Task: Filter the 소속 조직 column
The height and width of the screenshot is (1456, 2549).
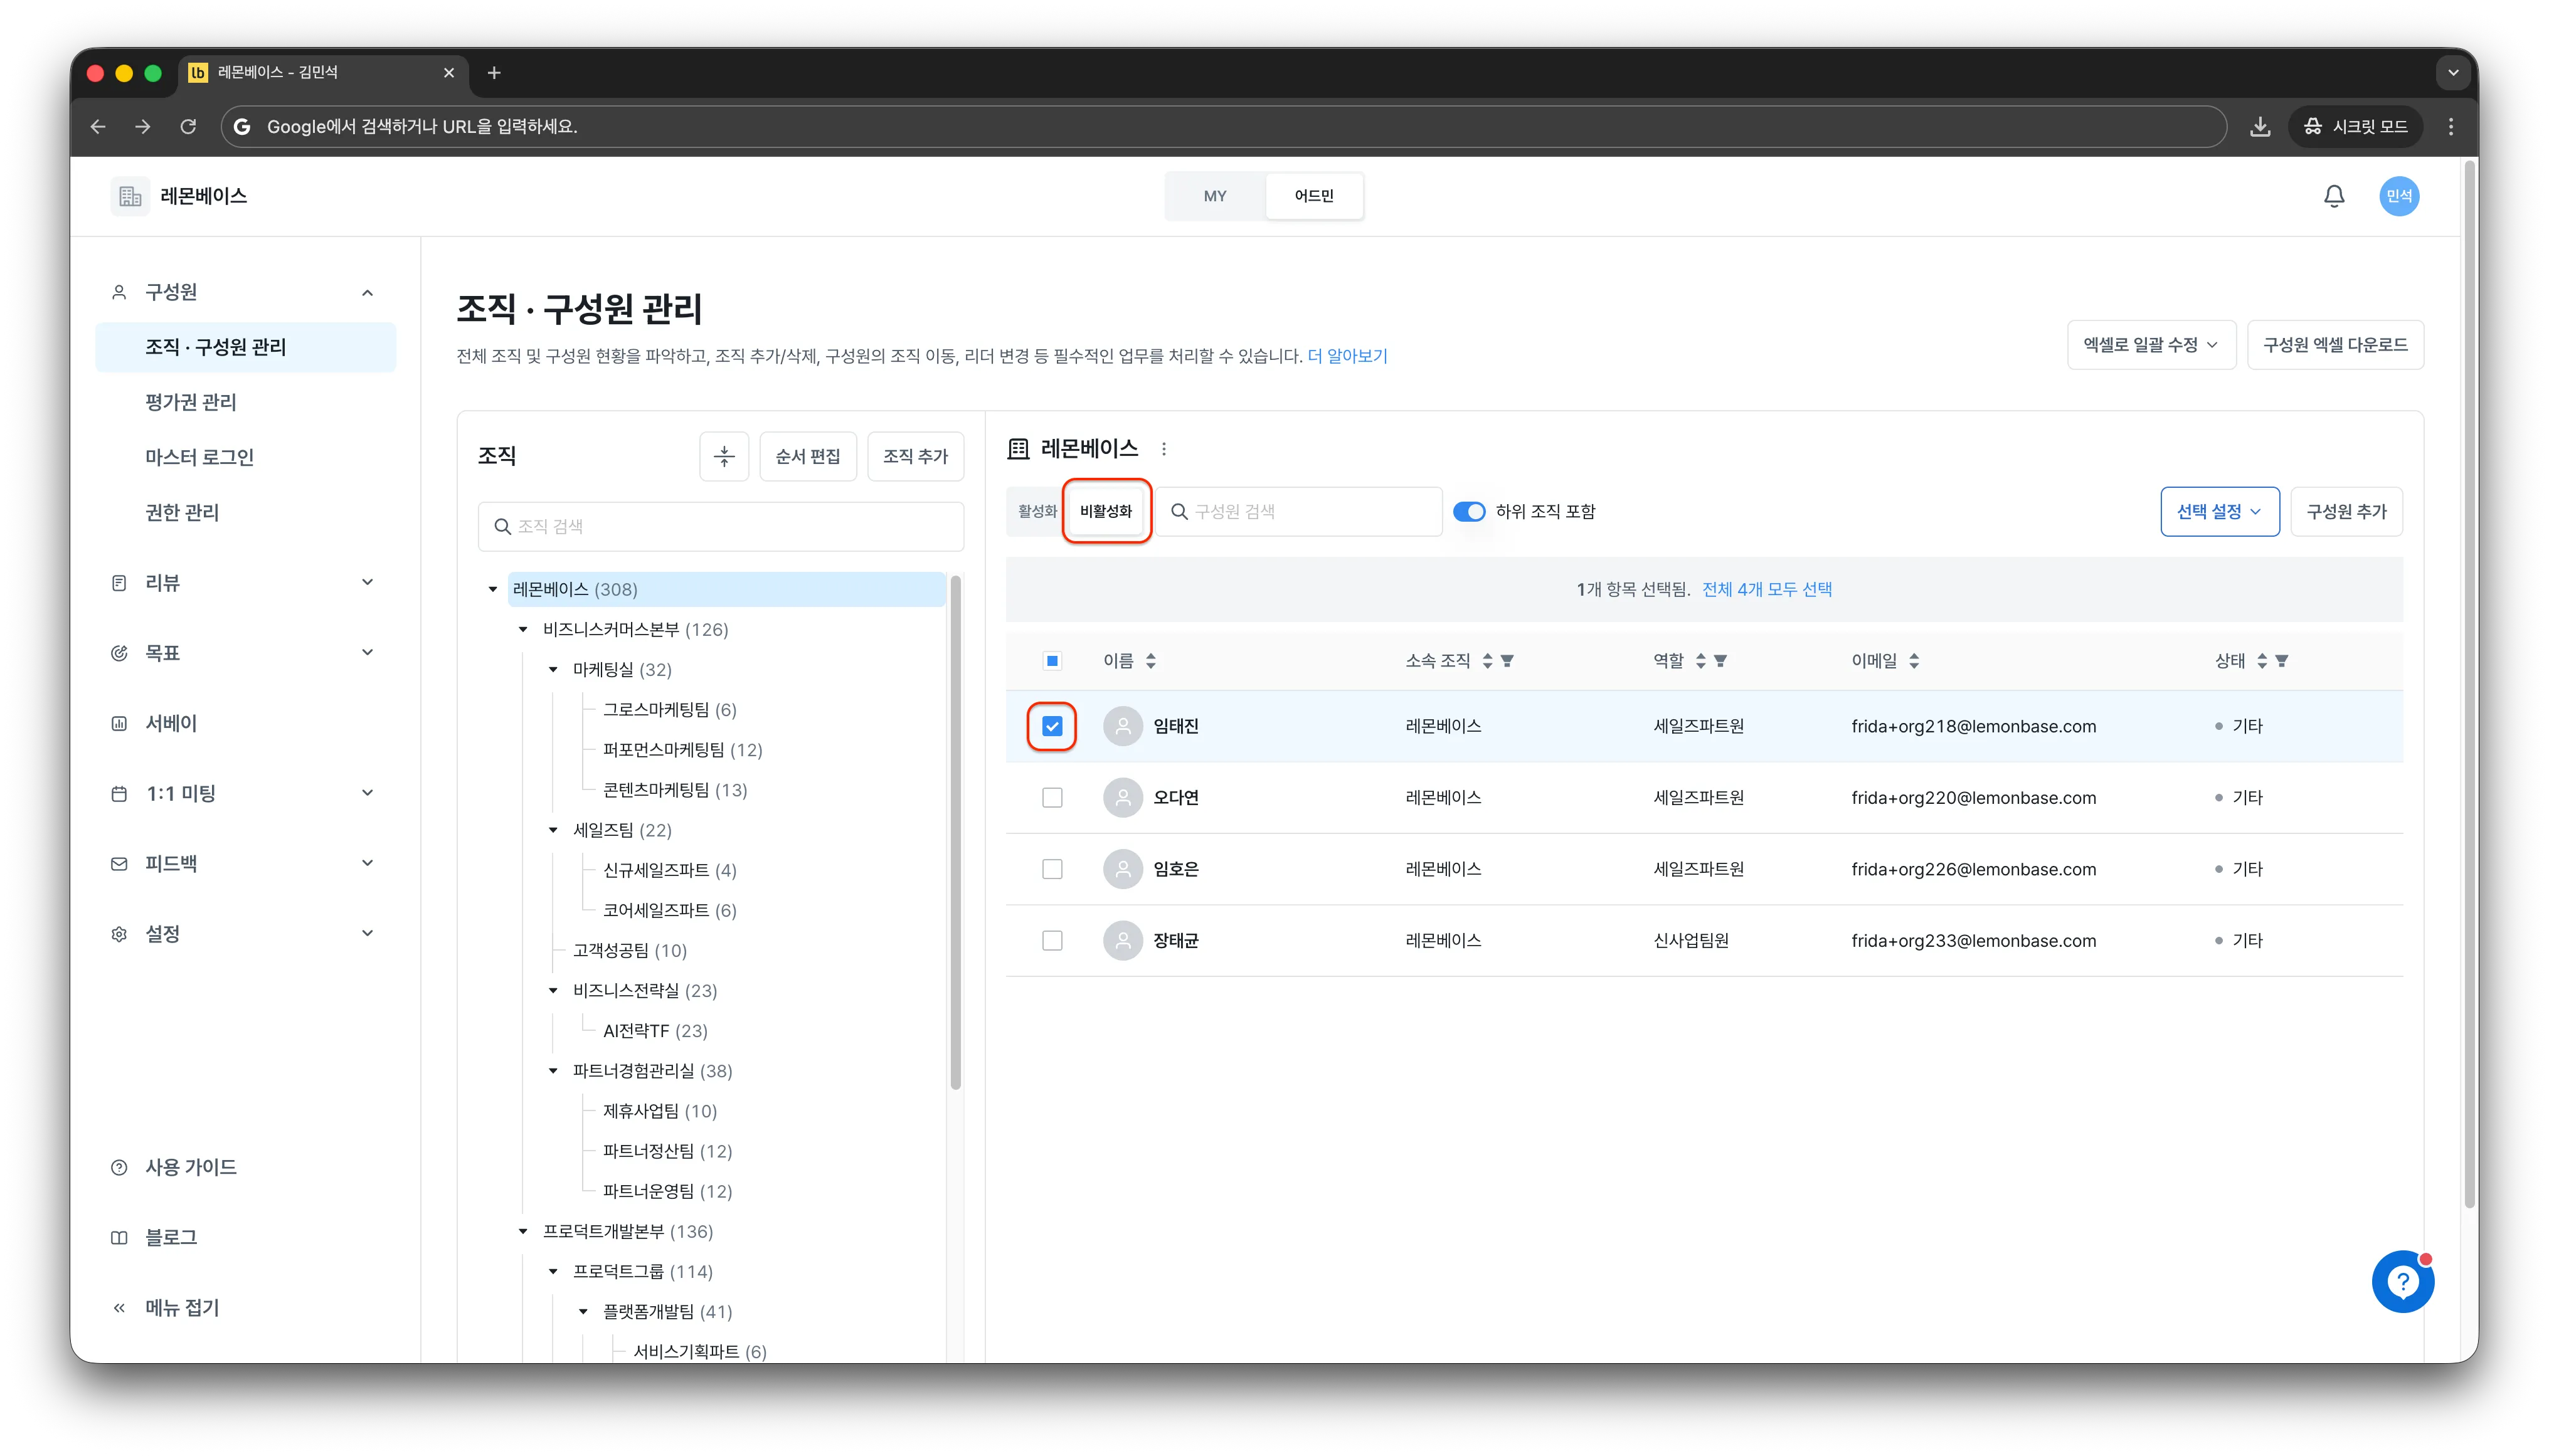Action: (1507, 661)
